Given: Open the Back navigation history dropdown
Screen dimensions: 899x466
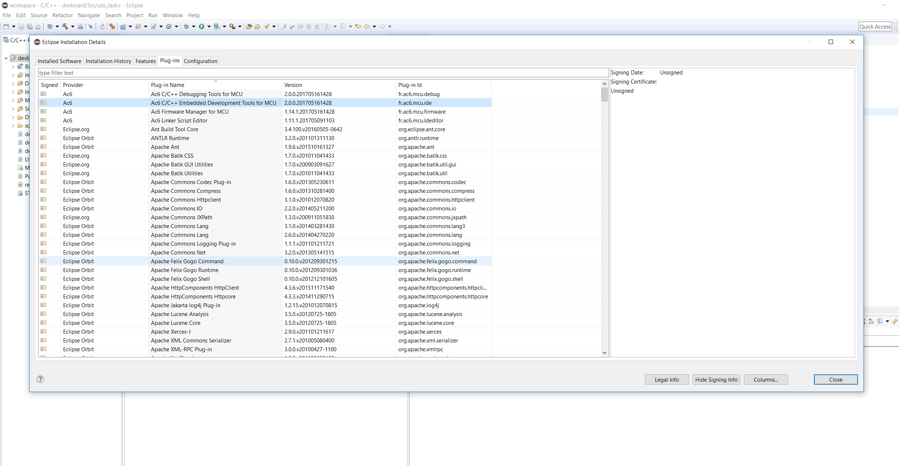Looking at the screenshot, I should pos(374,26).
